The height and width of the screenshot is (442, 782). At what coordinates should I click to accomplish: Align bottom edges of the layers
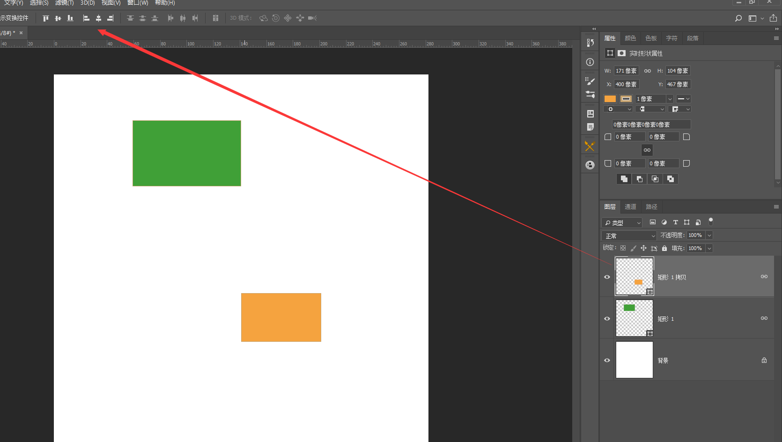[x=70, y=18]
